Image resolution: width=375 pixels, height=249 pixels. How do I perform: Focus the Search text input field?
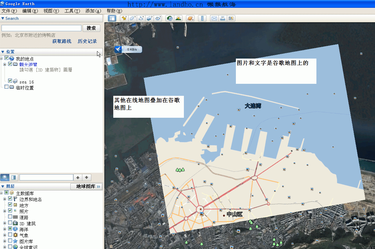41,28
